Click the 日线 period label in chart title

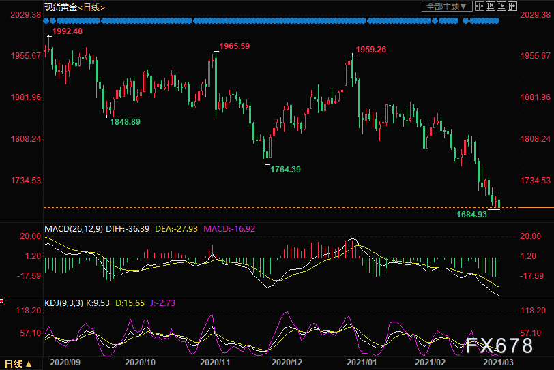point(91,7)
